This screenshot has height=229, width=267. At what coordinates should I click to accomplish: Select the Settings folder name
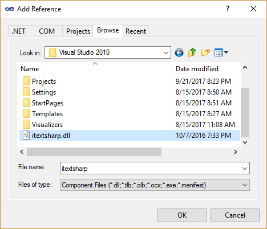(44, 92)
